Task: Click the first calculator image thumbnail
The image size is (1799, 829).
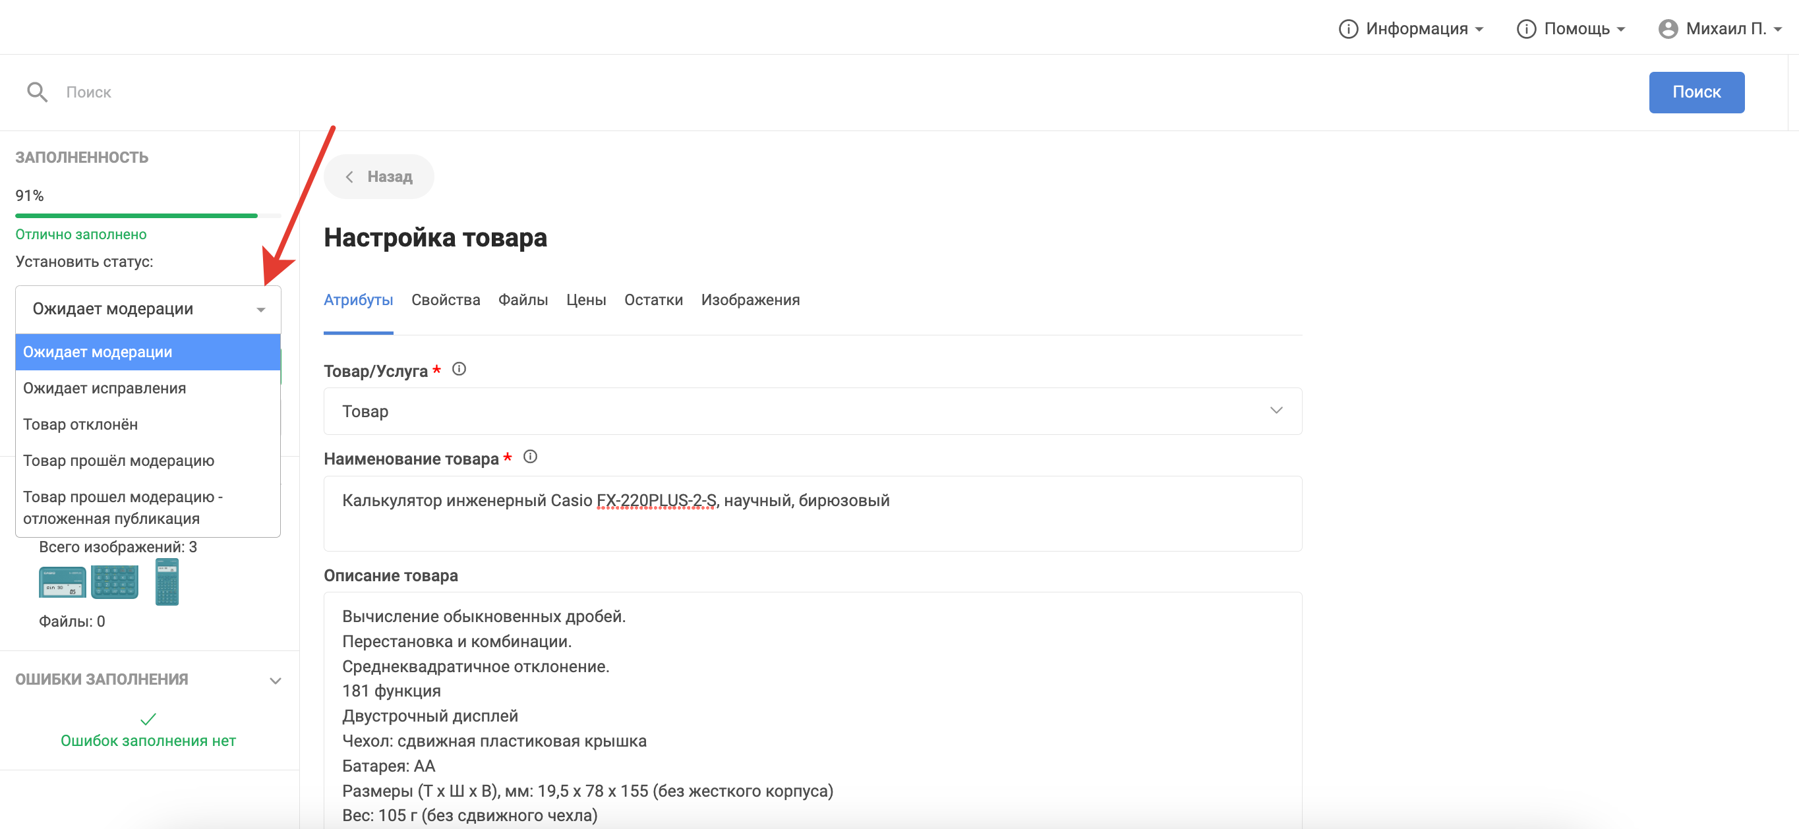Action: click(62, 582)
